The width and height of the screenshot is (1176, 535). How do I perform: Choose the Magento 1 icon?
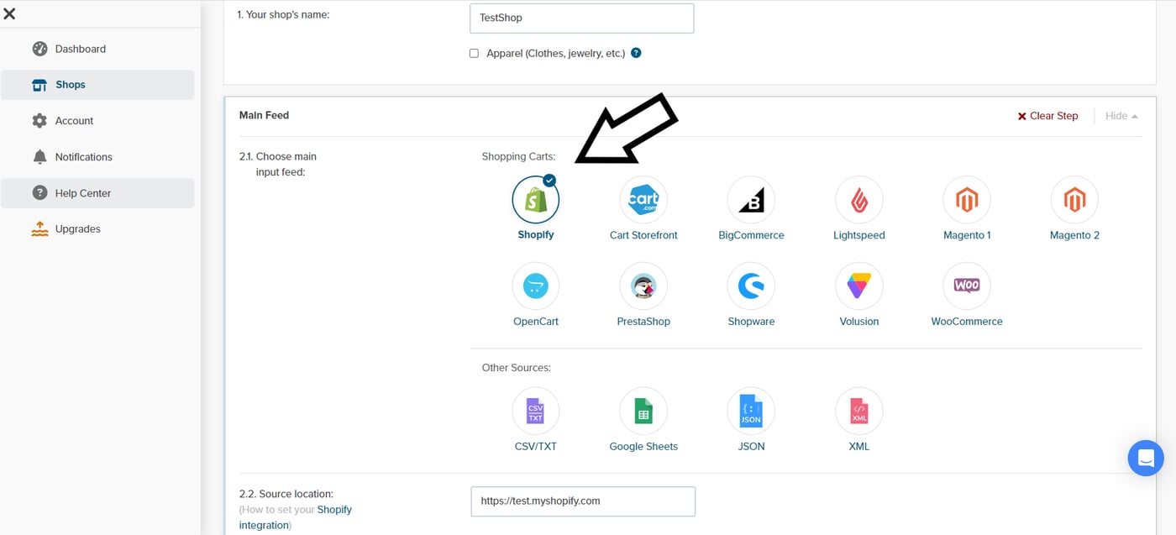(967, 200)
